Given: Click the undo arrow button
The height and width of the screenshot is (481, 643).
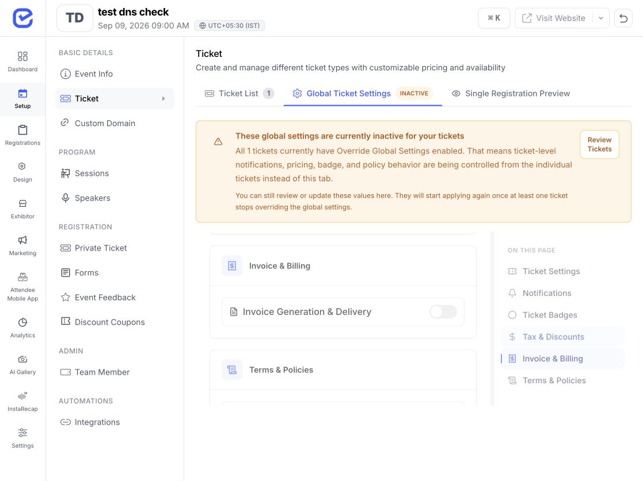Looking at the screenshot, I should 623,18.
